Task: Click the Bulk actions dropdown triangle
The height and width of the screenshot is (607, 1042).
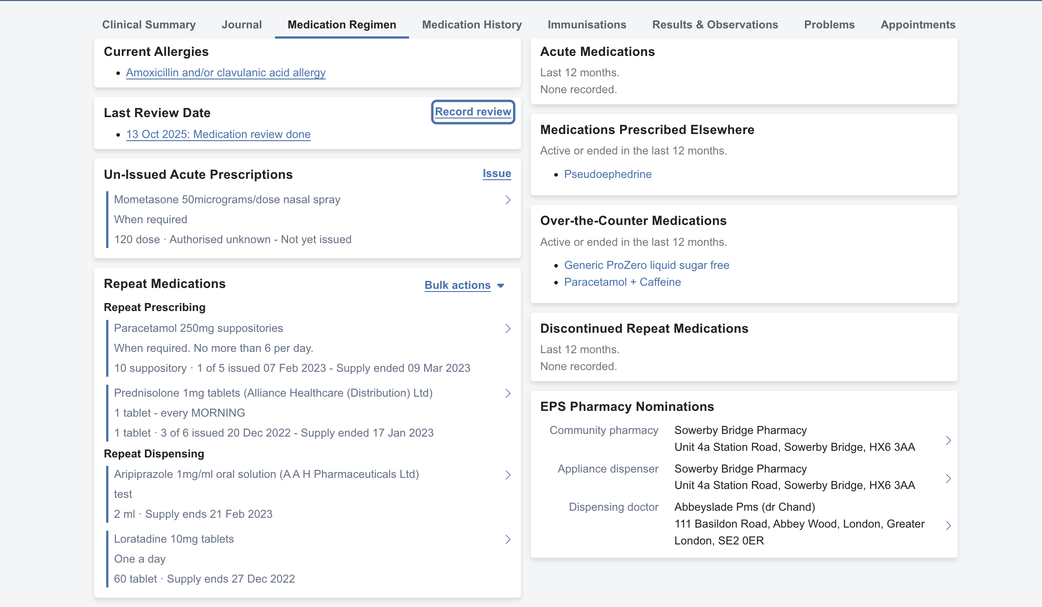Action: [501, 286]
